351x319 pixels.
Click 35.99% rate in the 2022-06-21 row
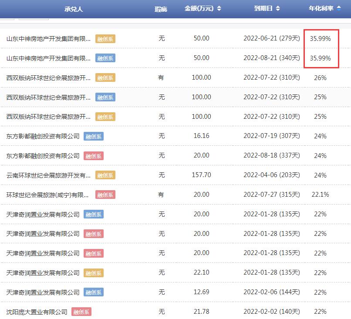point(320,38)
